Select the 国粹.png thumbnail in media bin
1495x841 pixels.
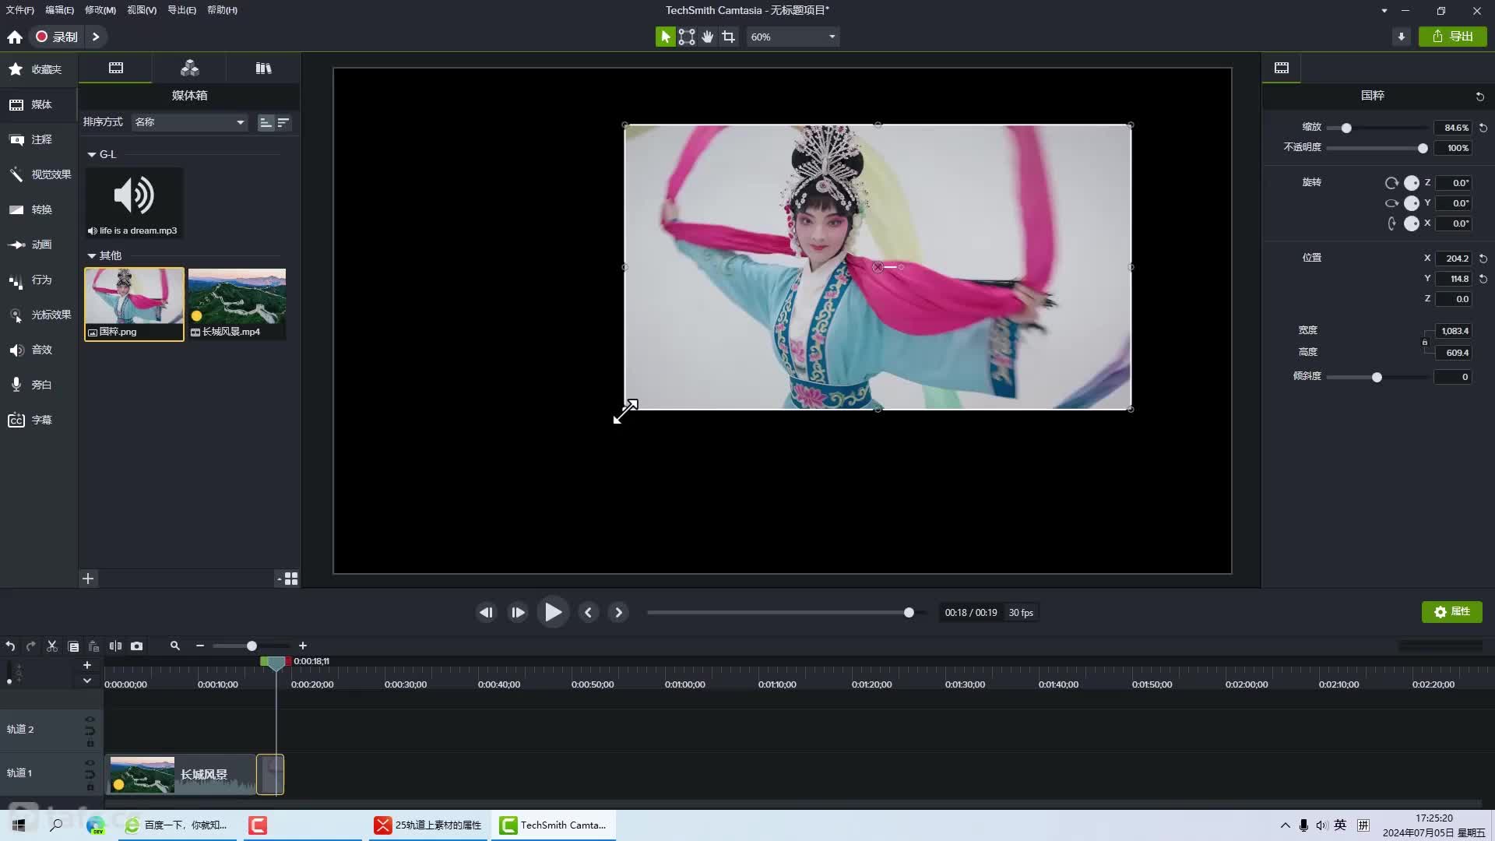tap(134, 304)
